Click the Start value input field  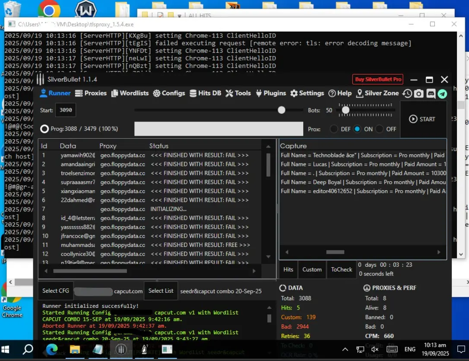click(66, 110)
